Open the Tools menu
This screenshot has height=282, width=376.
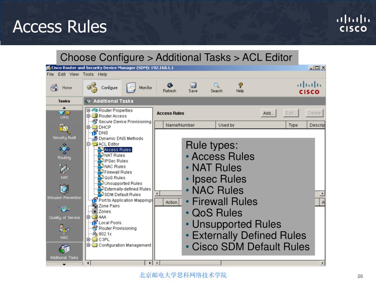pos(88,74)
